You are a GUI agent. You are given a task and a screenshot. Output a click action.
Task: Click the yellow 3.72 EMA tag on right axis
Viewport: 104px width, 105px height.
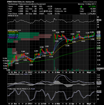(x=98, y=38)
